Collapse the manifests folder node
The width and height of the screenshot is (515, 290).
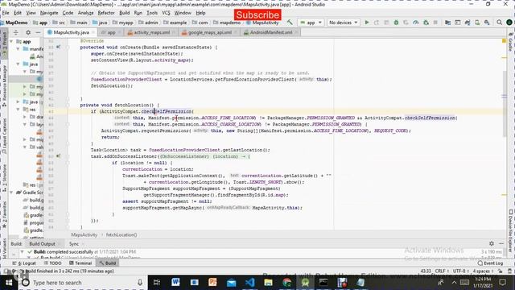click(x=18, y=48)
